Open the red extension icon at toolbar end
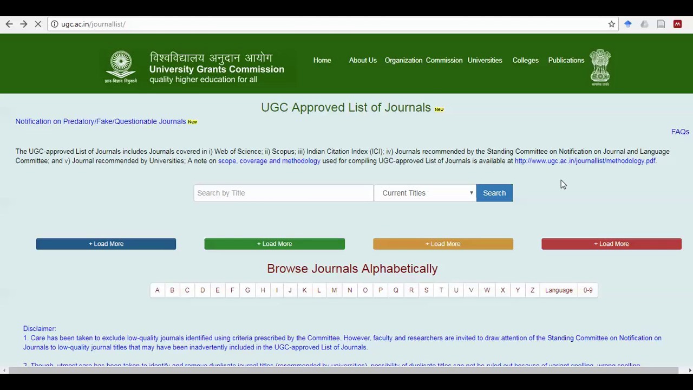 click(x=677, y=24)
